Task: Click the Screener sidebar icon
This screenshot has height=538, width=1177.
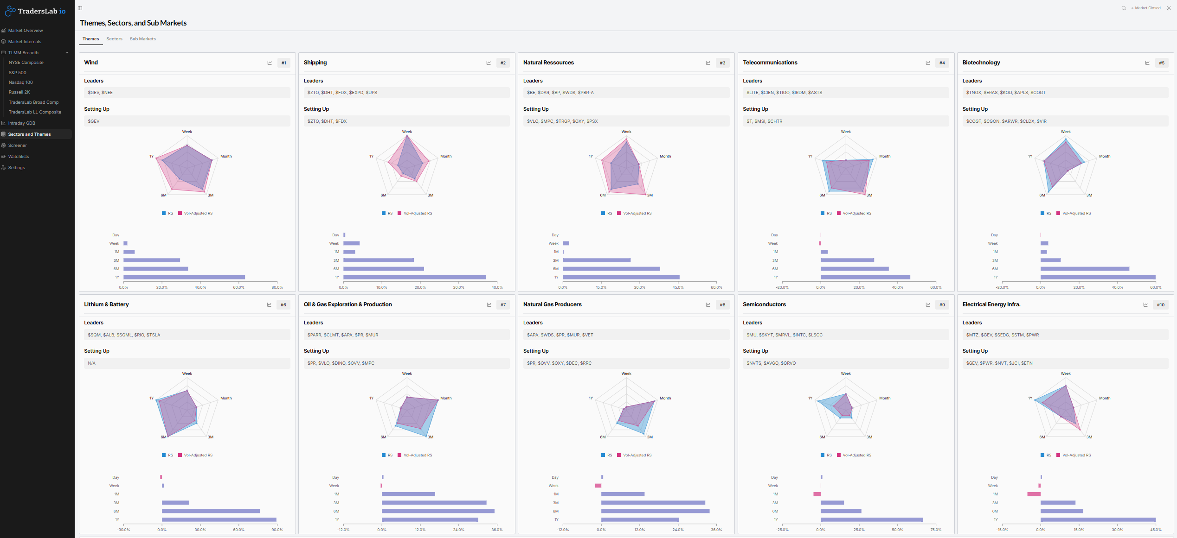Action: click(x=3, y=146)
